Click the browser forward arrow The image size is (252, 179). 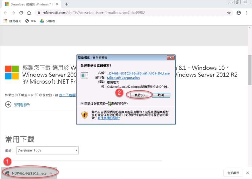[13, 13]
